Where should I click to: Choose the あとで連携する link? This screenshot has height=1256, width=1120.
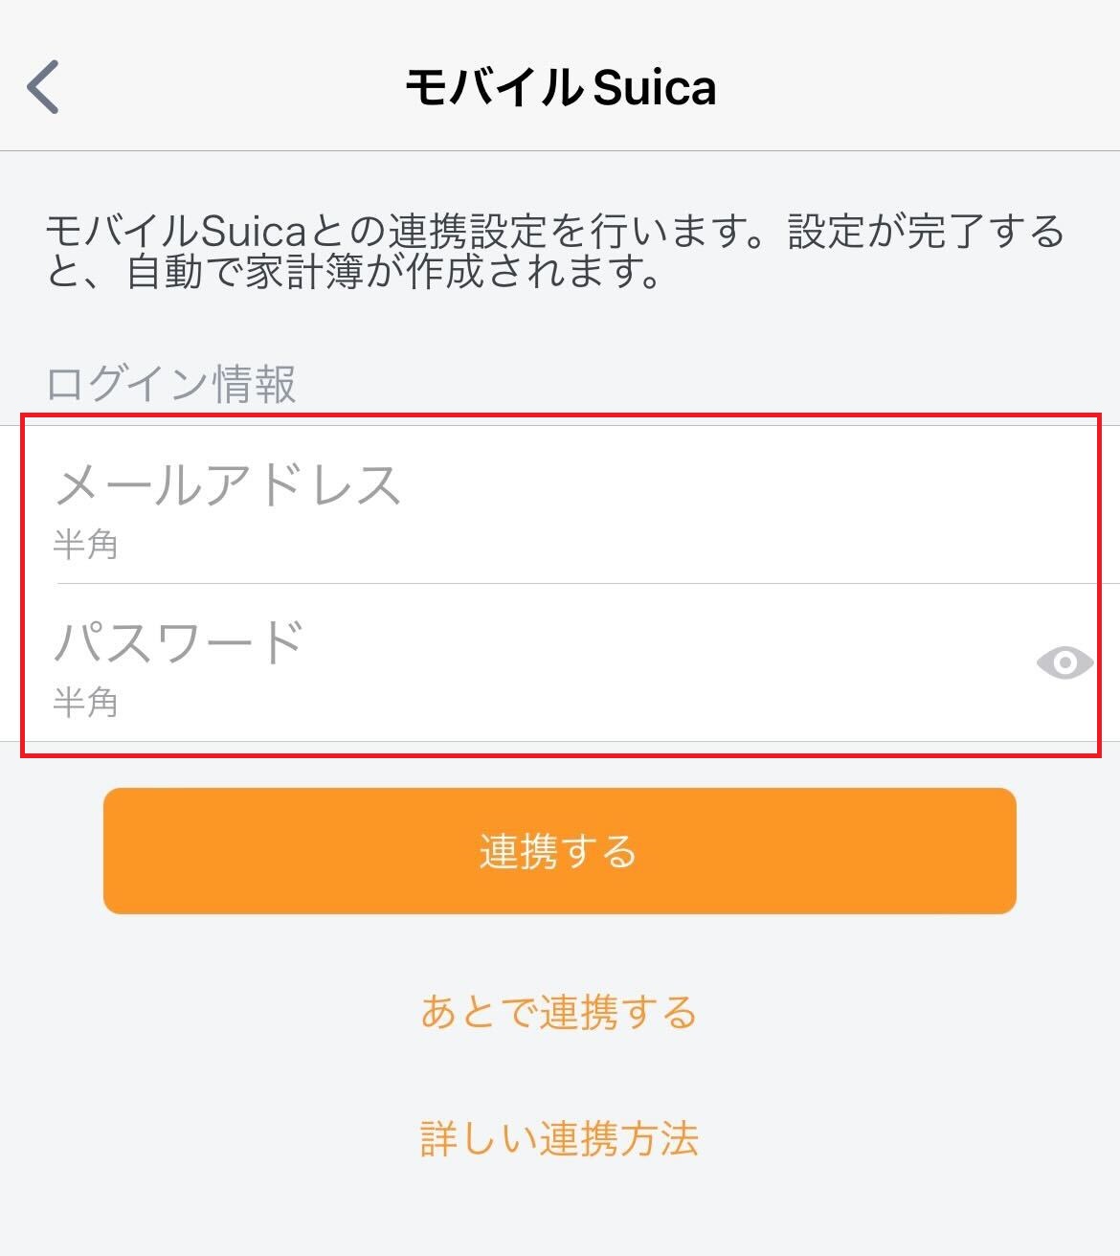click(559, 1012)
